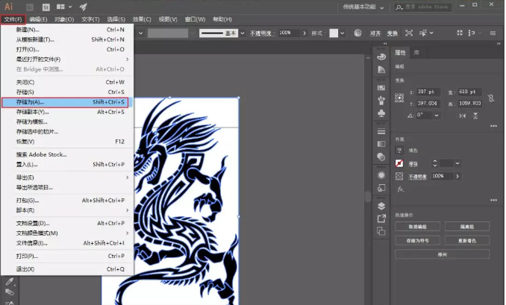Viewport: 506px width, 305px height.
Task: Open the Swatches panel icon
Action: (x=381, y=88)
